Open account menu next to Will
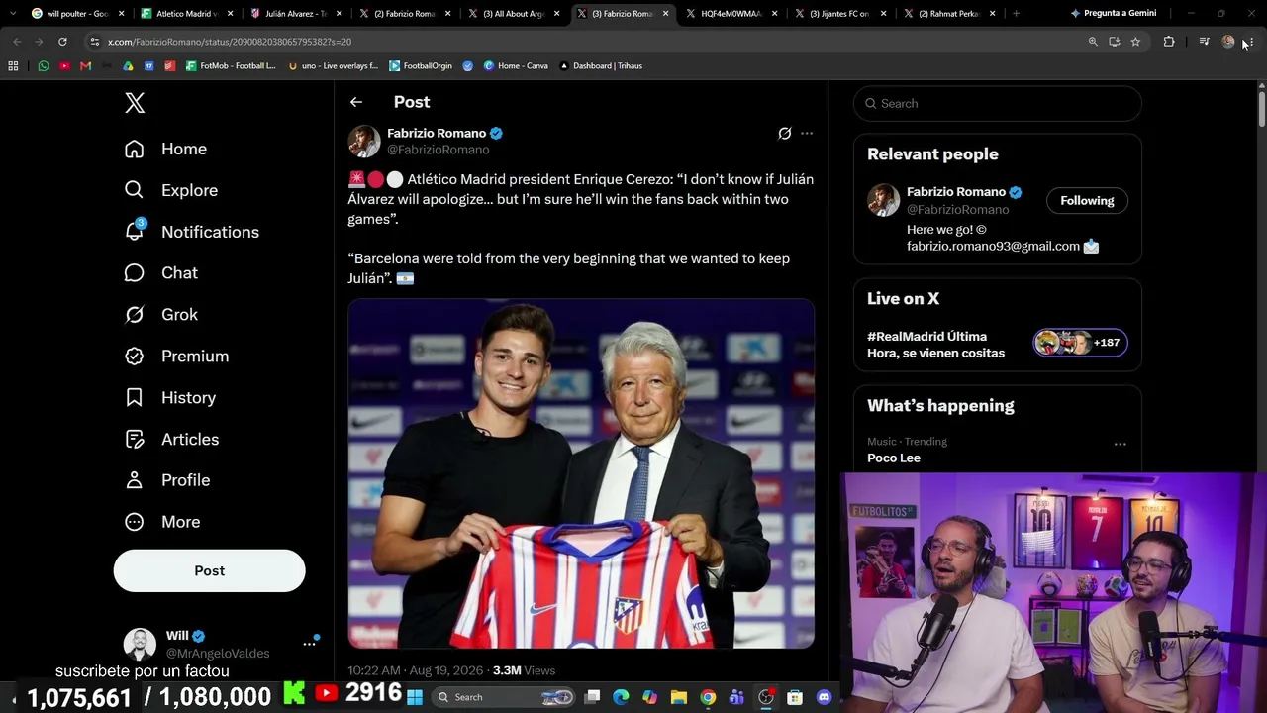Screen dimensions: 1267x713 click(309, 644)
